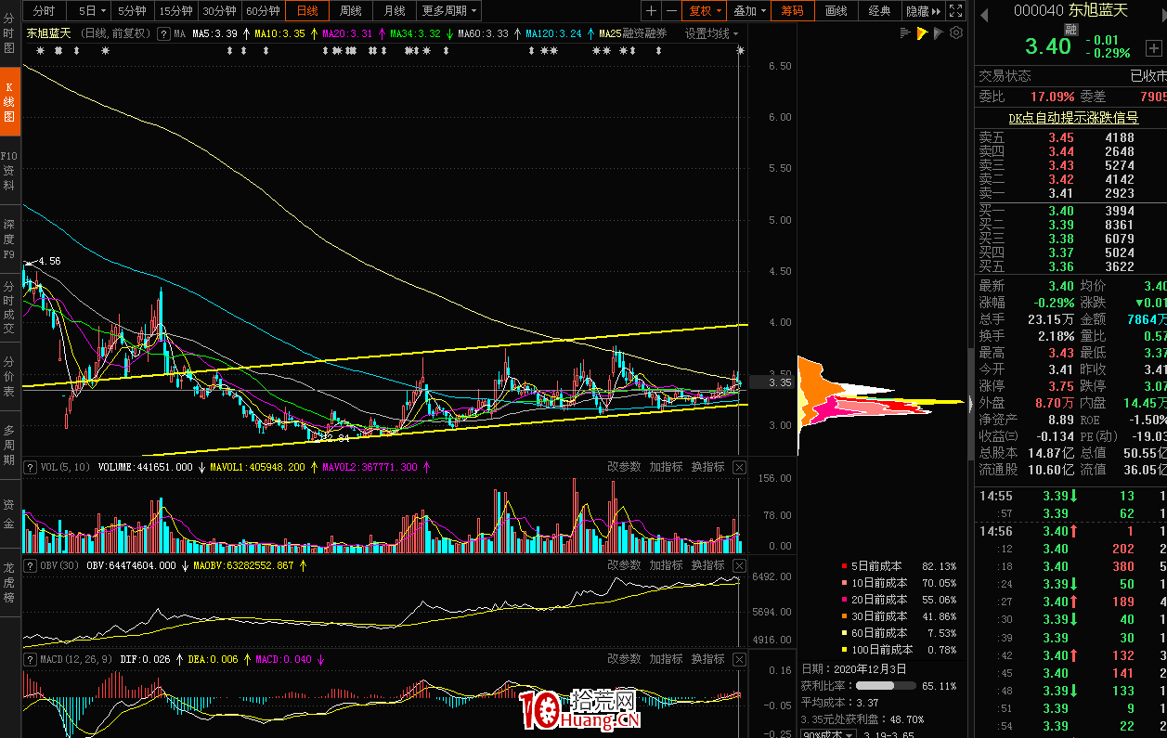Expand the 更多周期 period dropdown
The height and width of the screenshot is (738, 1167).
tap(449, 11)
